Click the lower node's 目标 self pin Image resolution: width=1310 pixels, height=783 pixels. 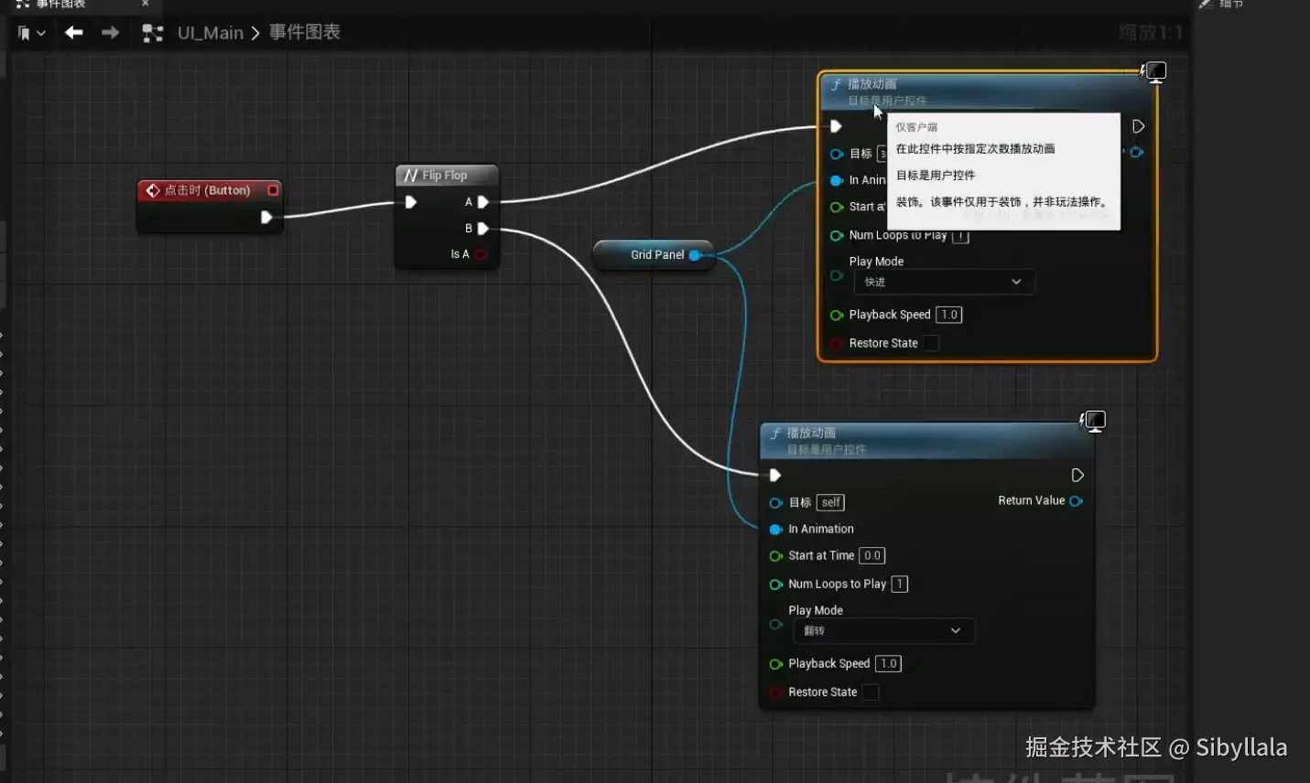click(776, 503)
